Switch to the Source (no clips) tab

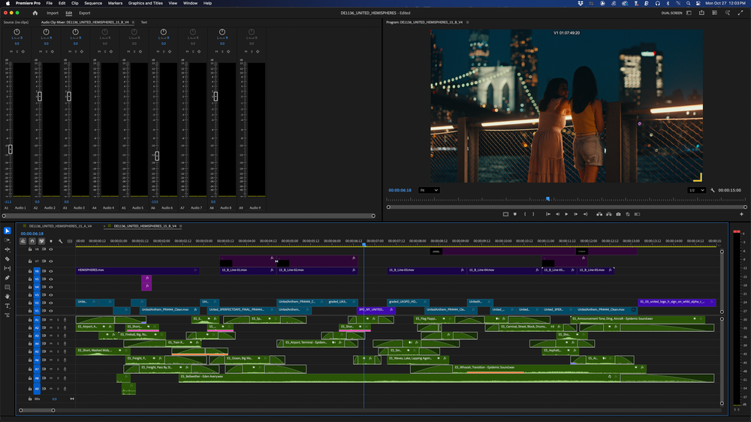pyautogui.click(x=16, y=23)
